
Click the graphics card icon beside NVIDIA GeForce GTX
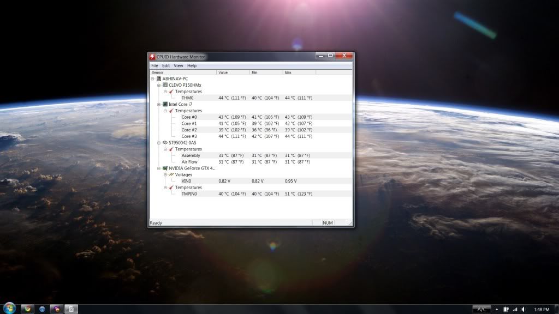[165, 168]
